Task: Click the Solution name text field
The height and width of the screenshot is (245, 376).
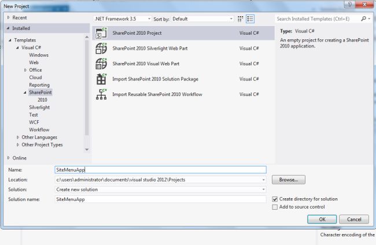Action: point(160,199)
